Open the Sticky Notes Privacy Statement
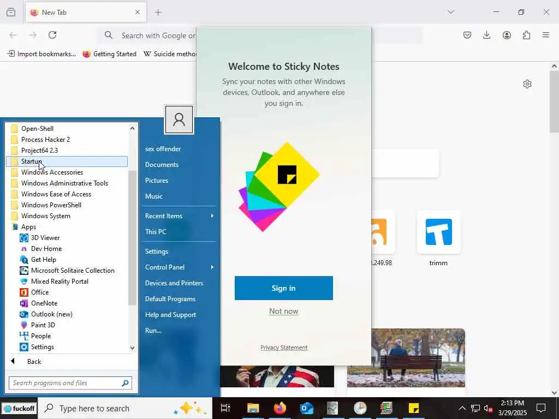 coord(284,348)
